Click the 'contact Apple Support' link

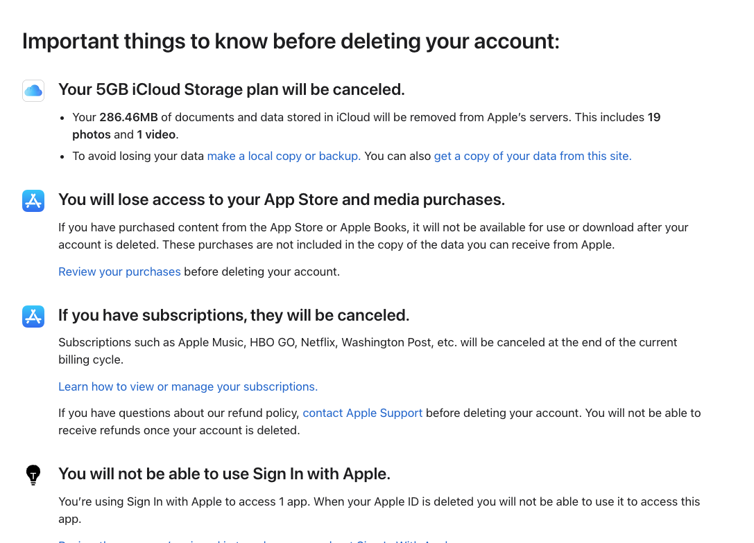[363, 413]
